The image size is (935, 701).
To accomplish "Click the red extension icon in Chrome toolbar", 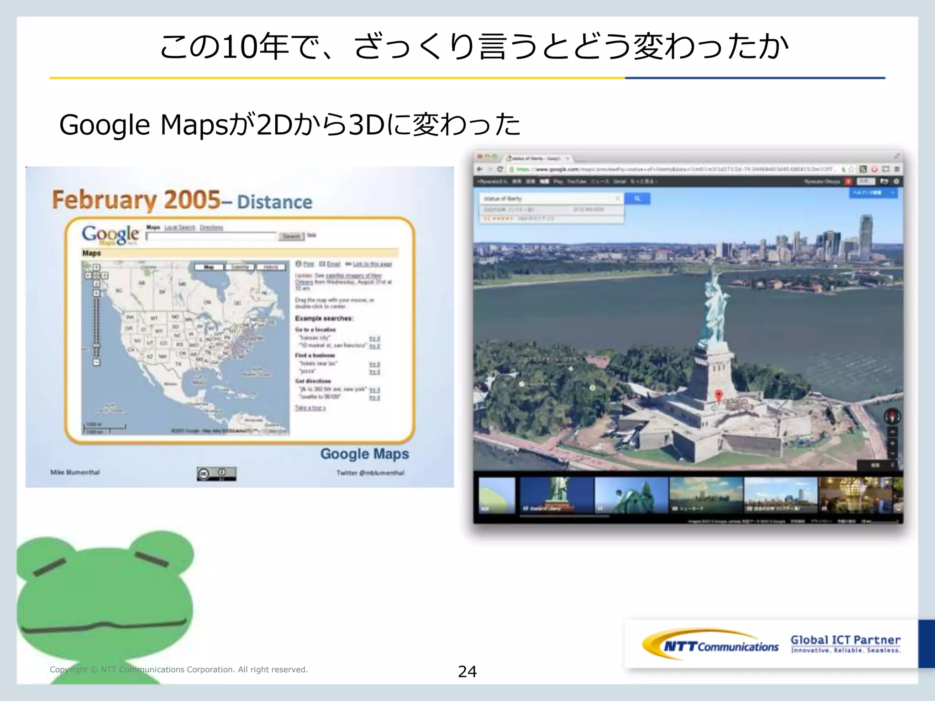I will pyautogui.click(x=874, y=169).
